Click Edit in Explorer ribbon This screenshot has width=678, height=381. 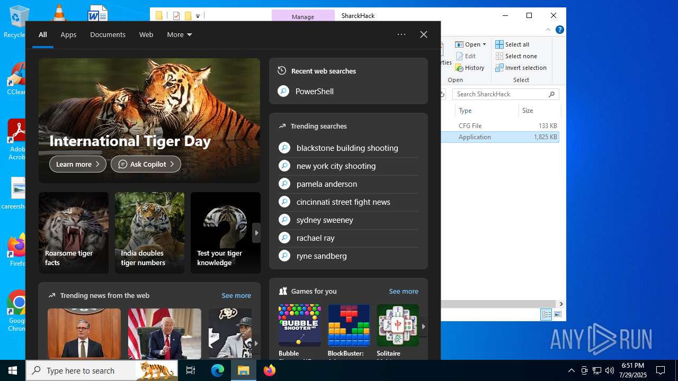[466, 56]
